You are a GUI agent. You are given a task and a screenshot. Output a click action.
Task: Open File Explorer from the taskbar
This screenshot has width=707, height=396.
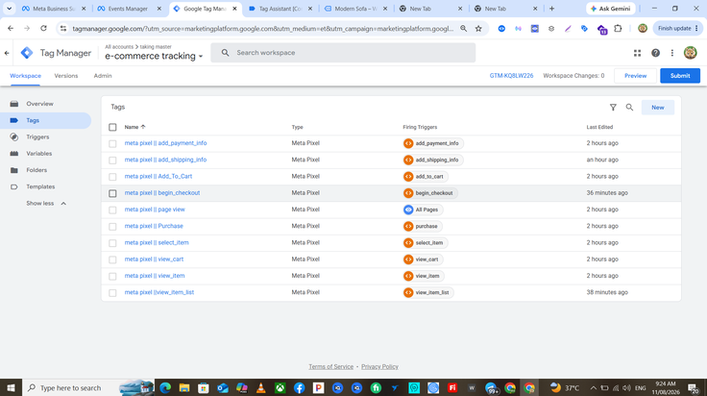click(184, 388)
